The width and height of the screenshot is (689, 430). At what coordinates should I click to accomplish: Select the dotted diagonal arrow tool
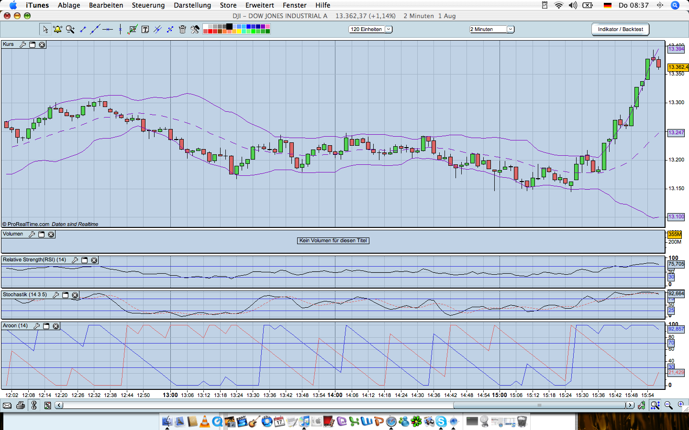[170, 30]
